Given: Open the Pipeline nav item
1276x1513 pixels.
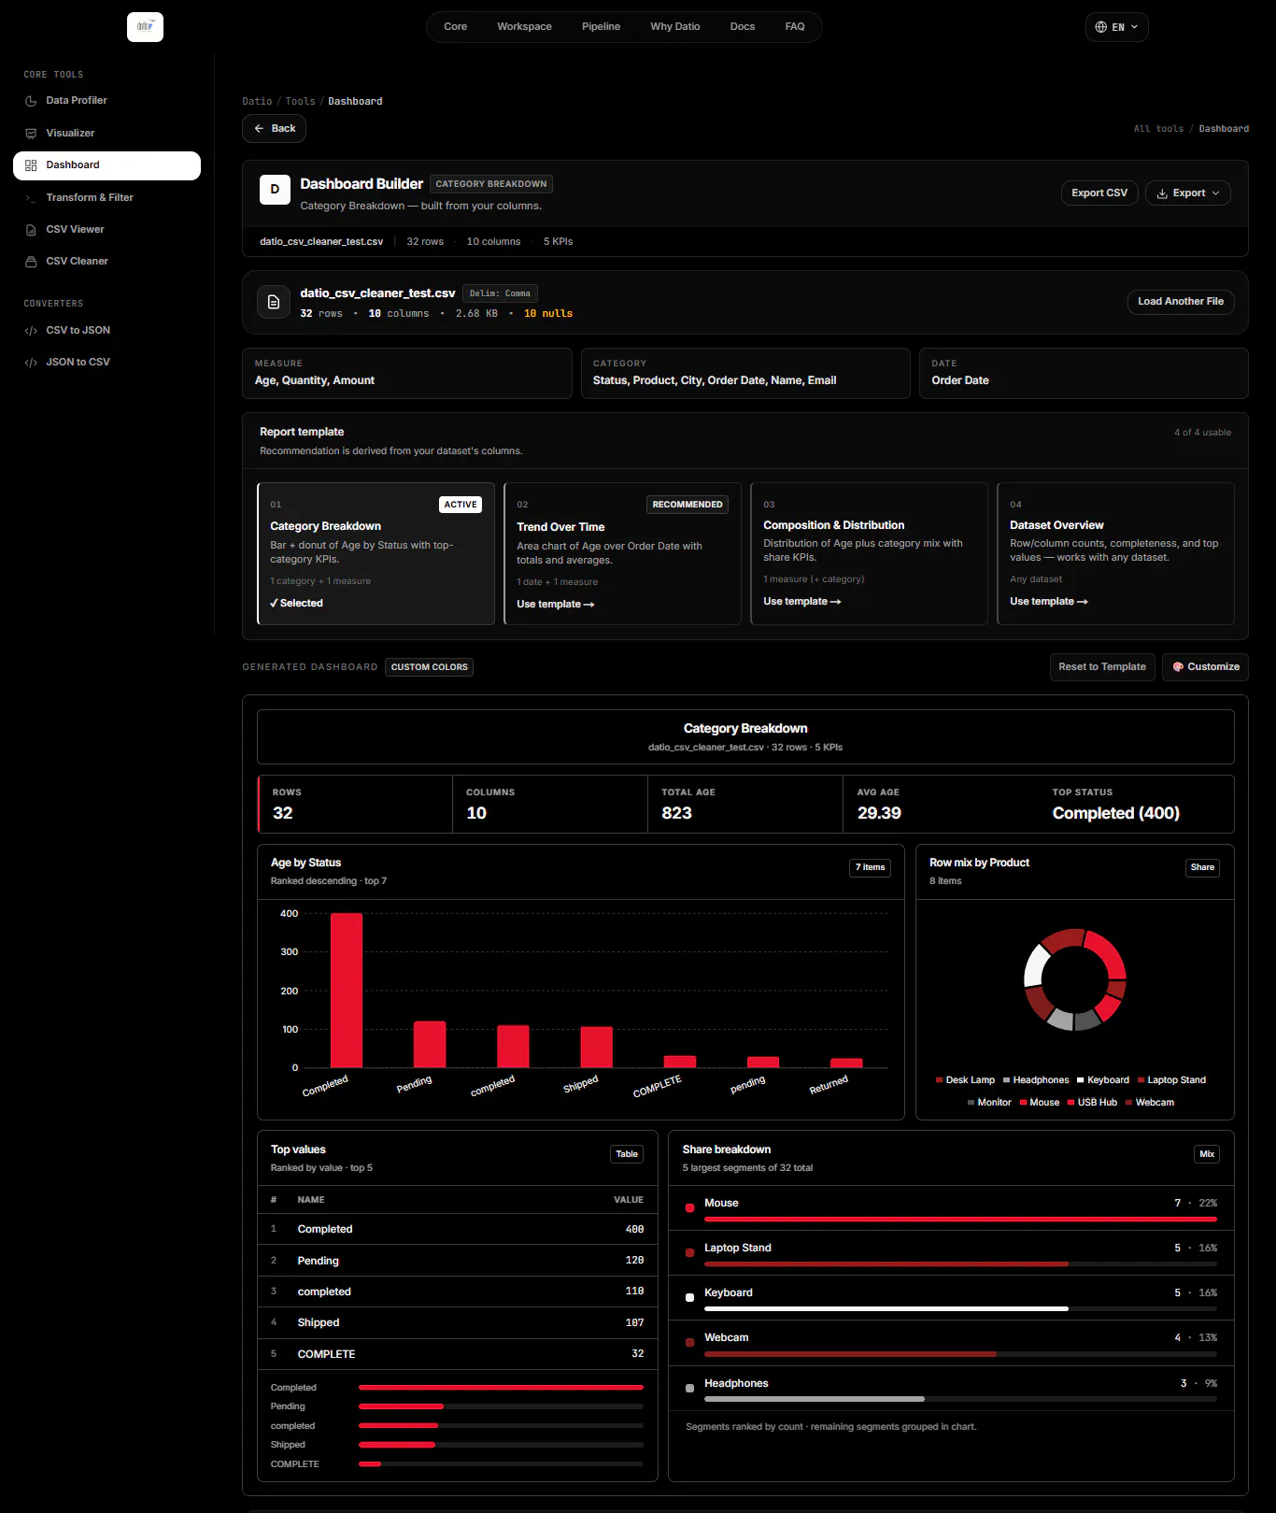Looking at the screenshot, I should point(601,27).
